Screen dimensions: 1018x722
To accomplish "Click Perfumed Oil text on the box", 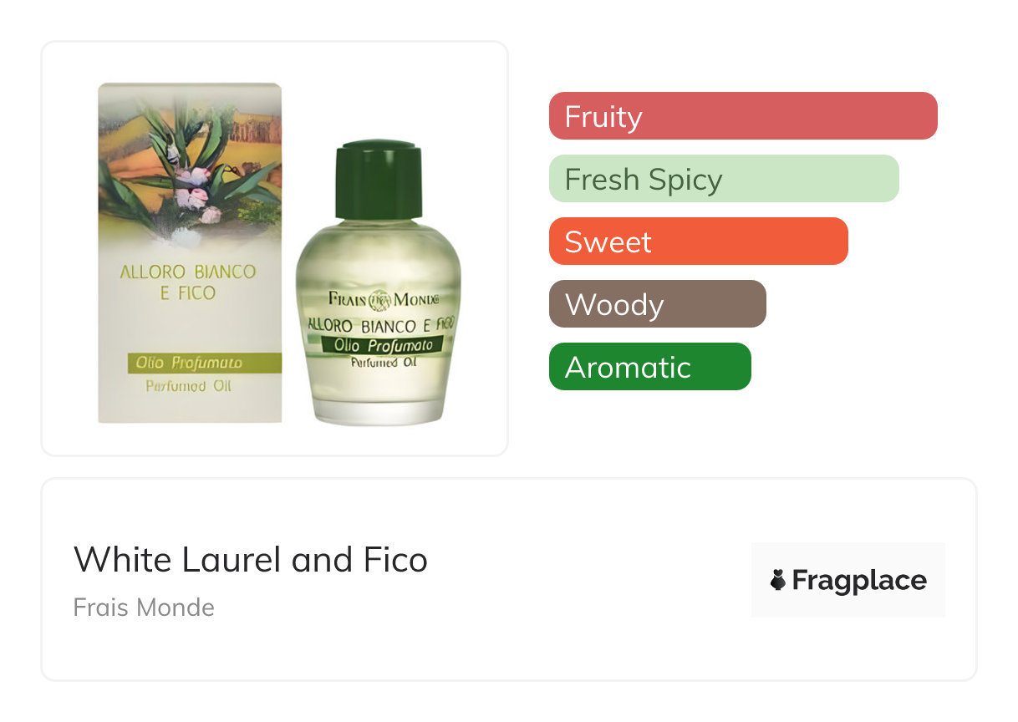I will pyautogui.click(x=188, y=386).
